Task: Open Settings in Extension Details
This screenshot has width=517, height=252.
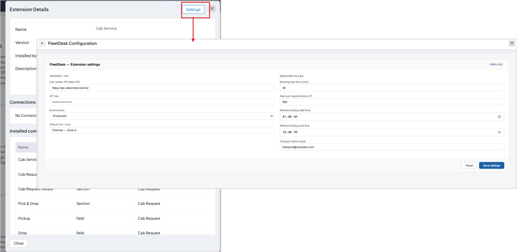Action: [x=193, y=10]
